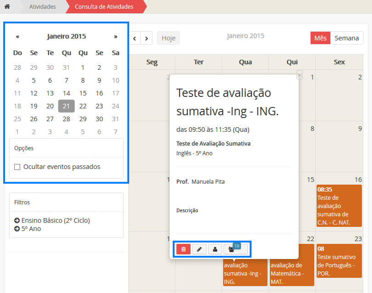The height and width of the screenshot is (293, 372).
Task: Open the C.N. test event on the 16th
Action: point(339,205)
